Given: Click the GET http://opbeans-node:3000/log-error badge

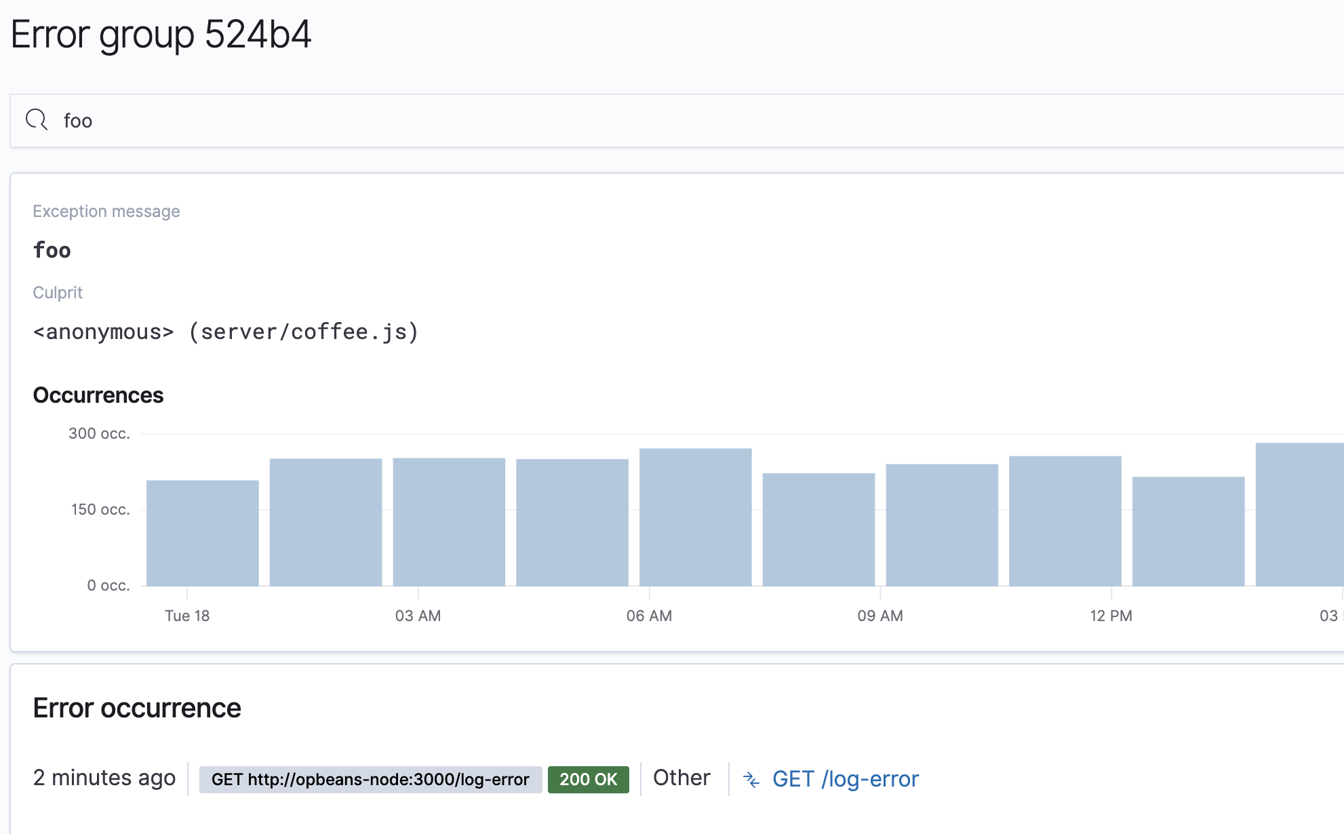Looking at the screenshot, I should click(370, 779).
